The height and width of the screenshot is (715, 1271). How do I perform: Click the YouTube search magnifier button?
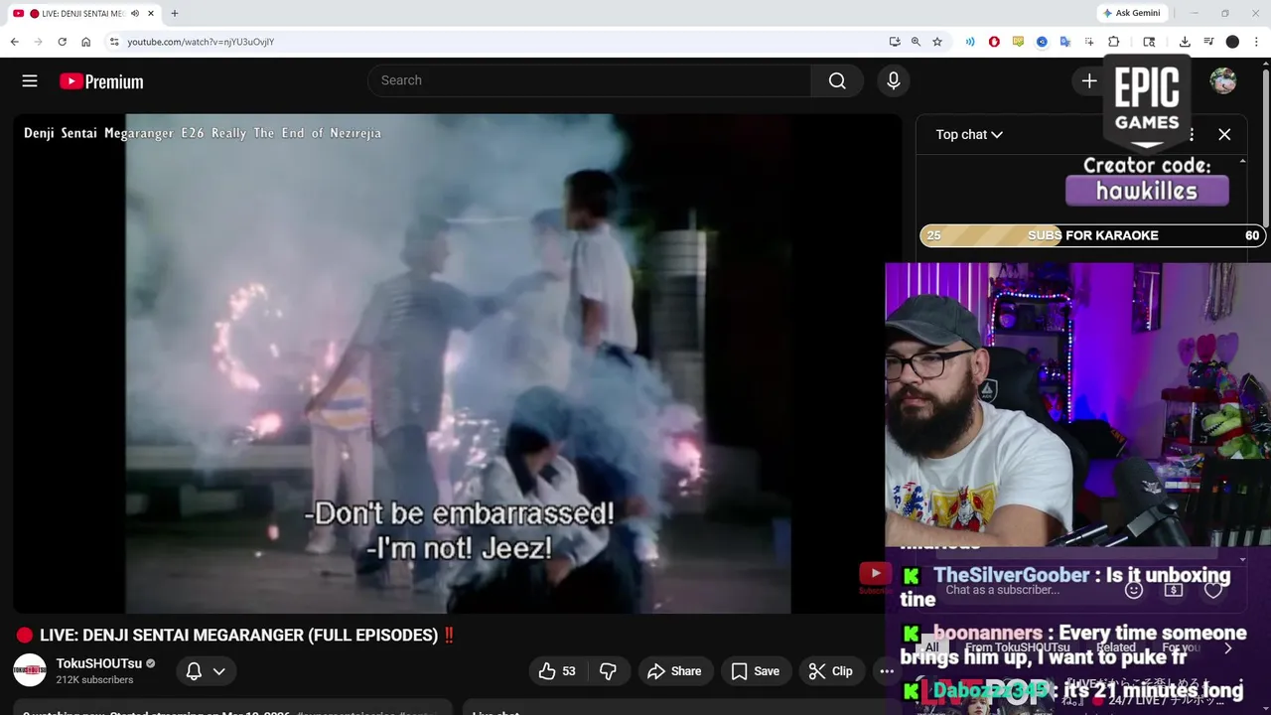[837, 80]
